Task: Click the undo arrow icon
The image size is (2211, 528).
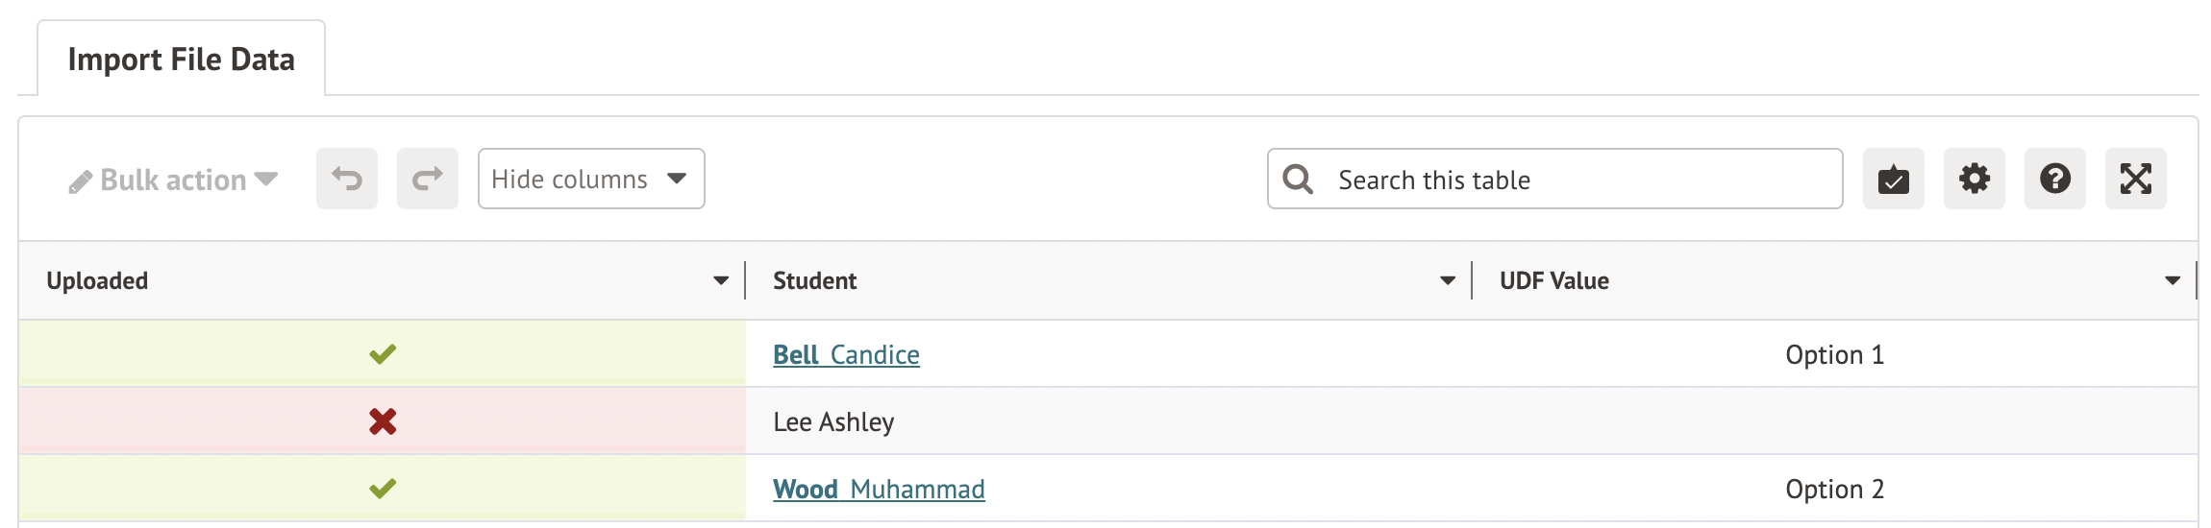Action: click(347, 179)
